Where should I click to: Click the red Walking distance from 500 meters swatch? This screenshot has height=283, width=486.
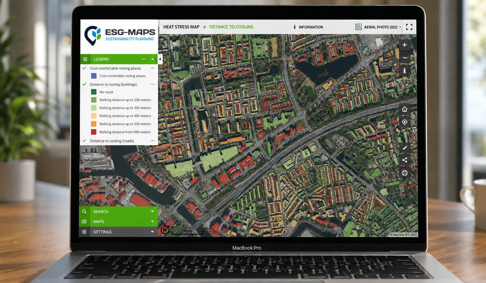coord(94,132)
